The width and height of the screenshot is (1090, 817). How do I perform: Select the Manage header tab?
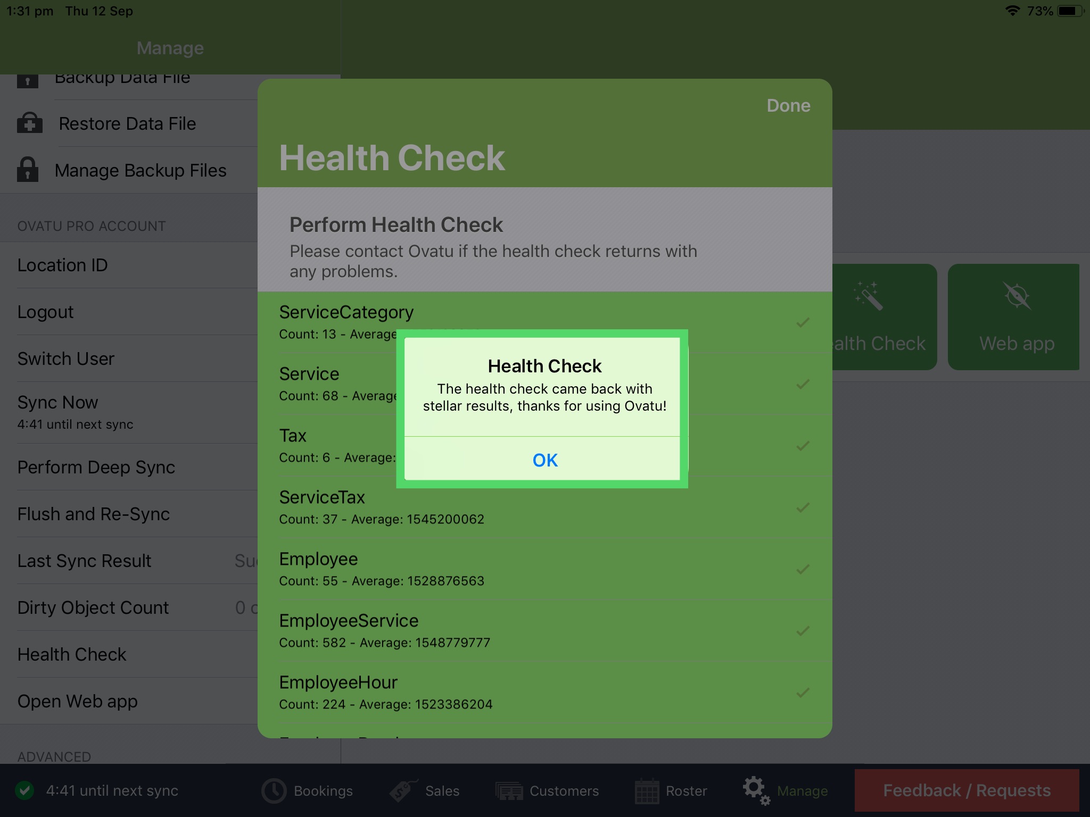pos(170,48)
